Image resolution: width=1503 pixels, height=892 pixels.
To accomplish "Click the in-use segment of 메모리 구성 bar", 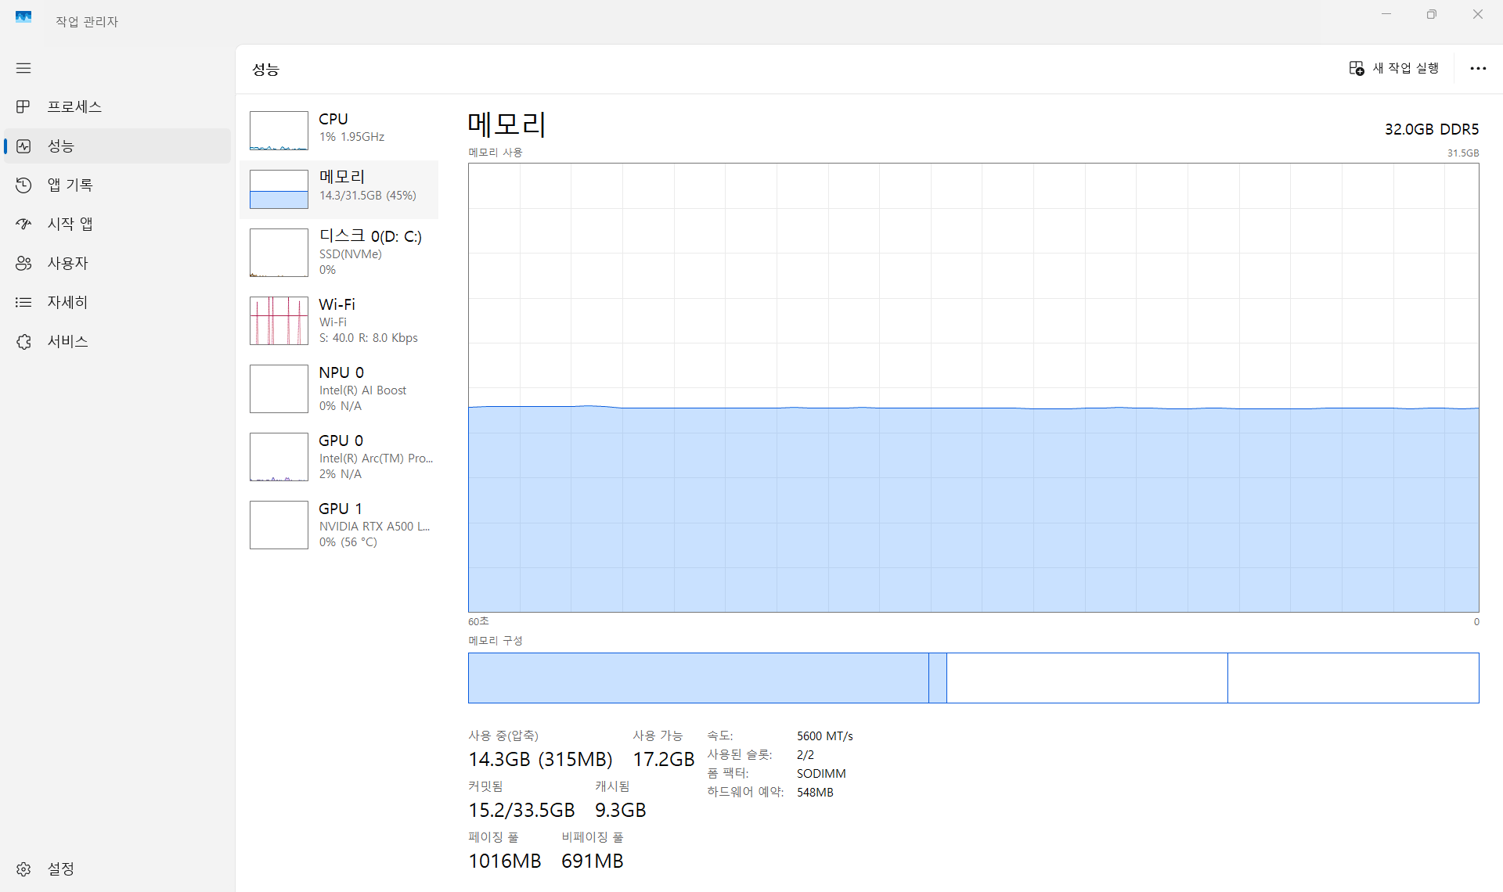I will click(698, 678).
